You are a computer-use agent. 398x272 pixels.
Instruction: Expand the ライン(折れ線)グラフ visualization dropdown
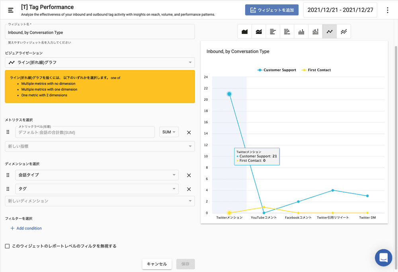pyautogui.click(x=99, y=63)
